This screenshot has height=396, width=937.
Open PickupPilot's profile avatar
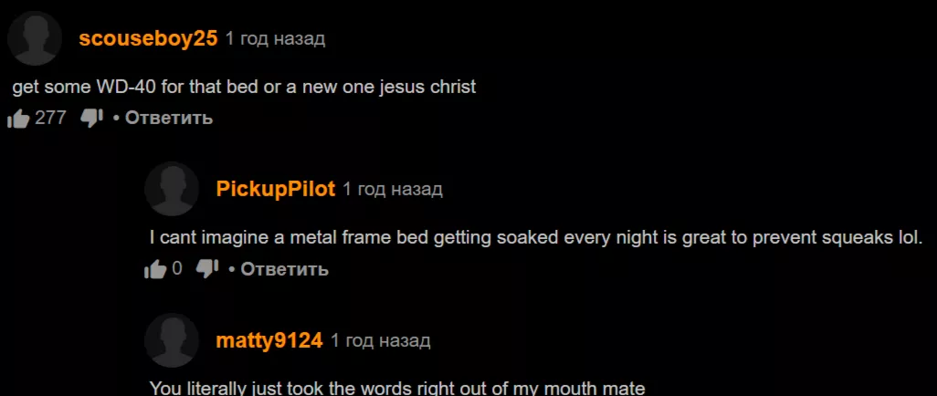172,189
